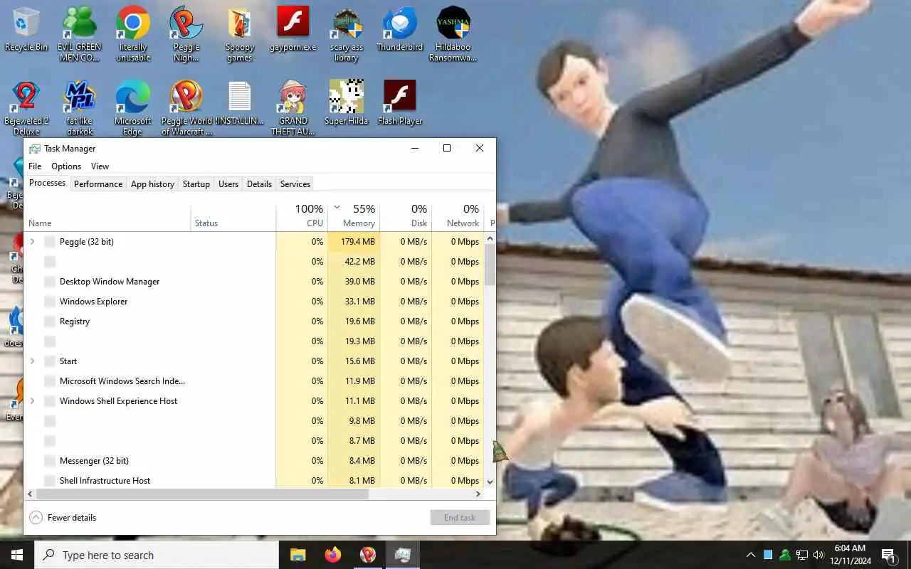Expand the Windows Shell Experience Host group
Image resolution: width=911 pixels, height=569 pixels.
32,401
